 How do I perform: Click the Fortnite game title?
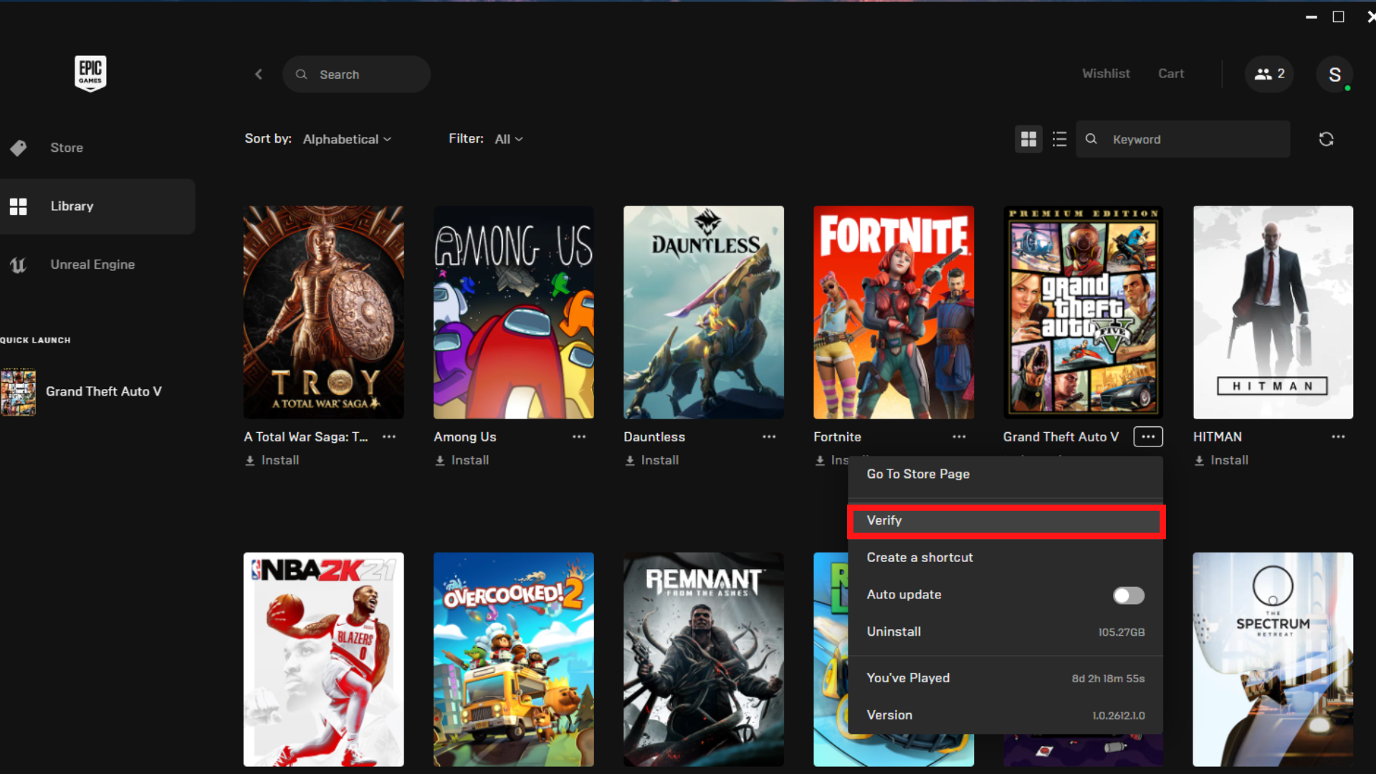pyautogui.click(x=837, y=436)
